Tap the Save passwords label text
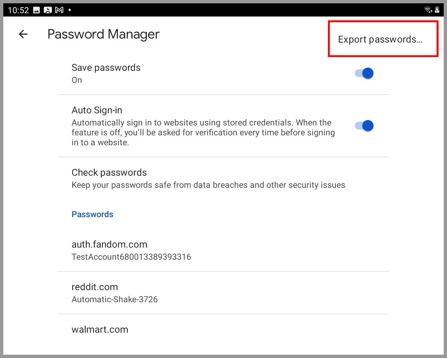 pyautogui.click(x=106, y=68)
